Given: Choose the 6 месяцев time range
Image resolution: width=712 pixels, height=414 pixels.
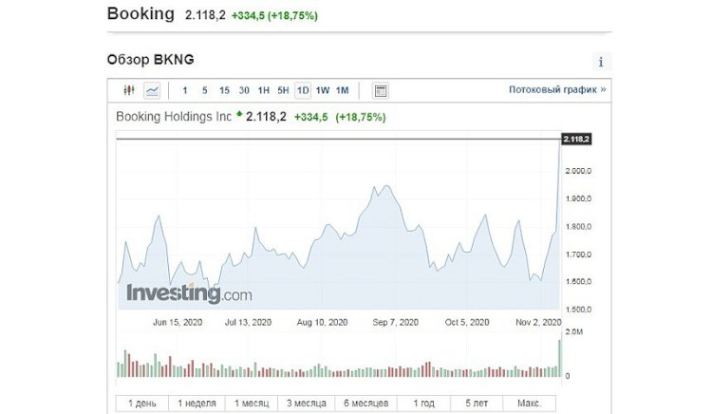Looking at the screenshot, I should 364,403.
